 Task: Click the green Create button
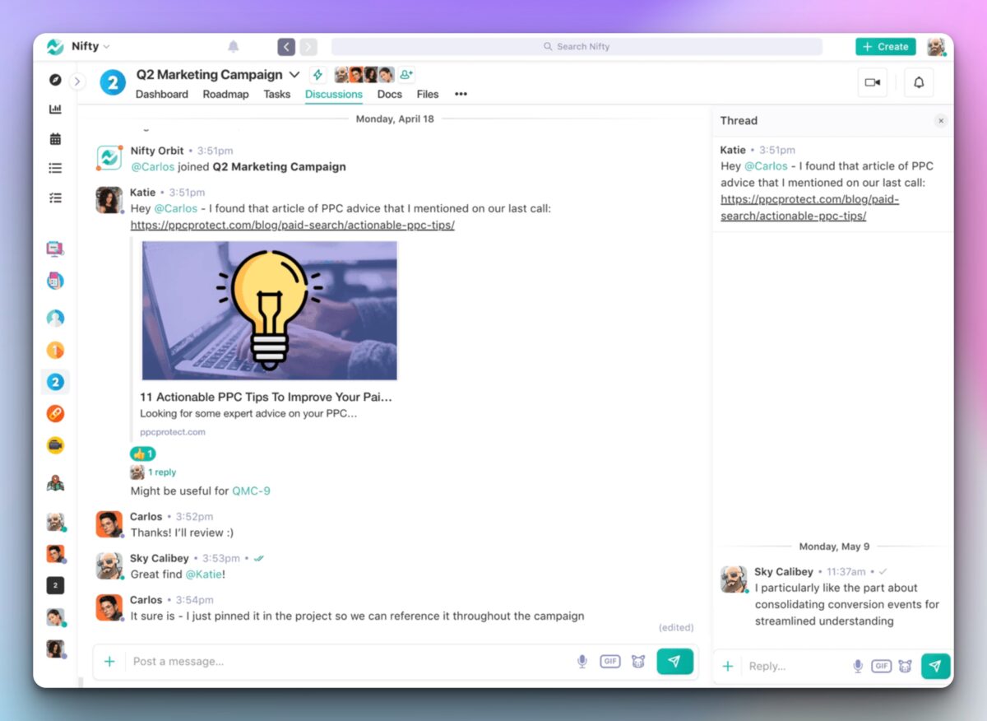(885, 47)
